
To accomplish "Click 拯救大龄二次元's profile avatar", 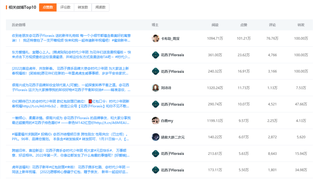I will click(x=155, y=137).
